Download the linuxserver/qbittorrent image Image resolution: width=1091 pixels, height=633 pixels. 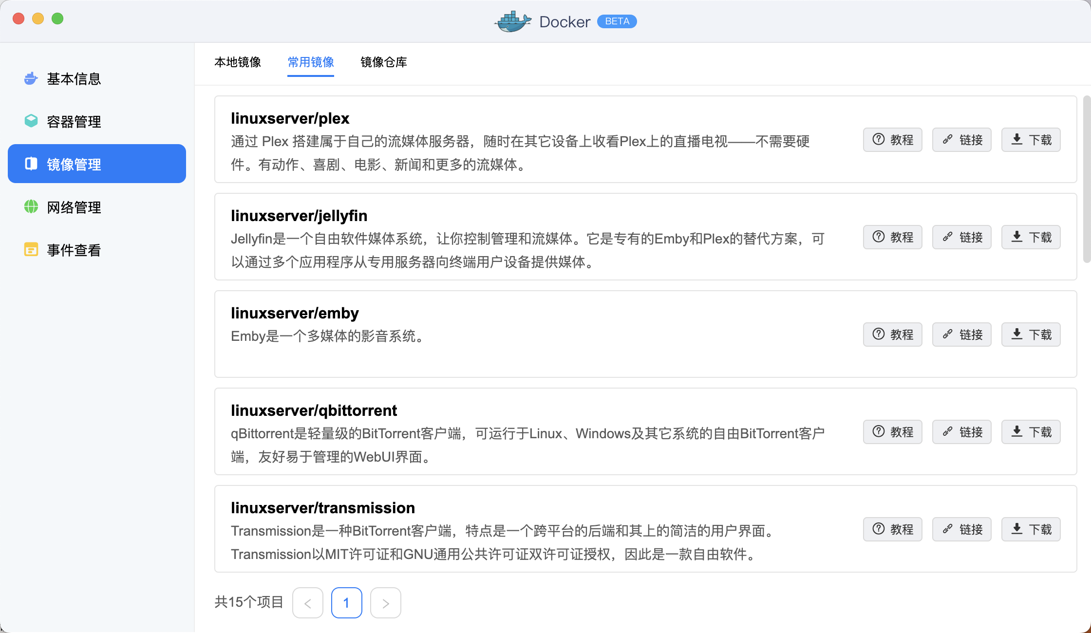click(x=1031, y=432)
